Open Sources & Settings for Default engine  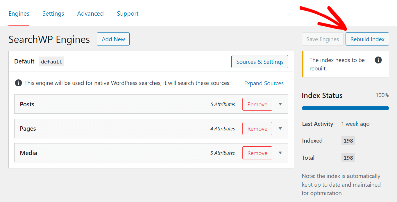click(260, 62)
